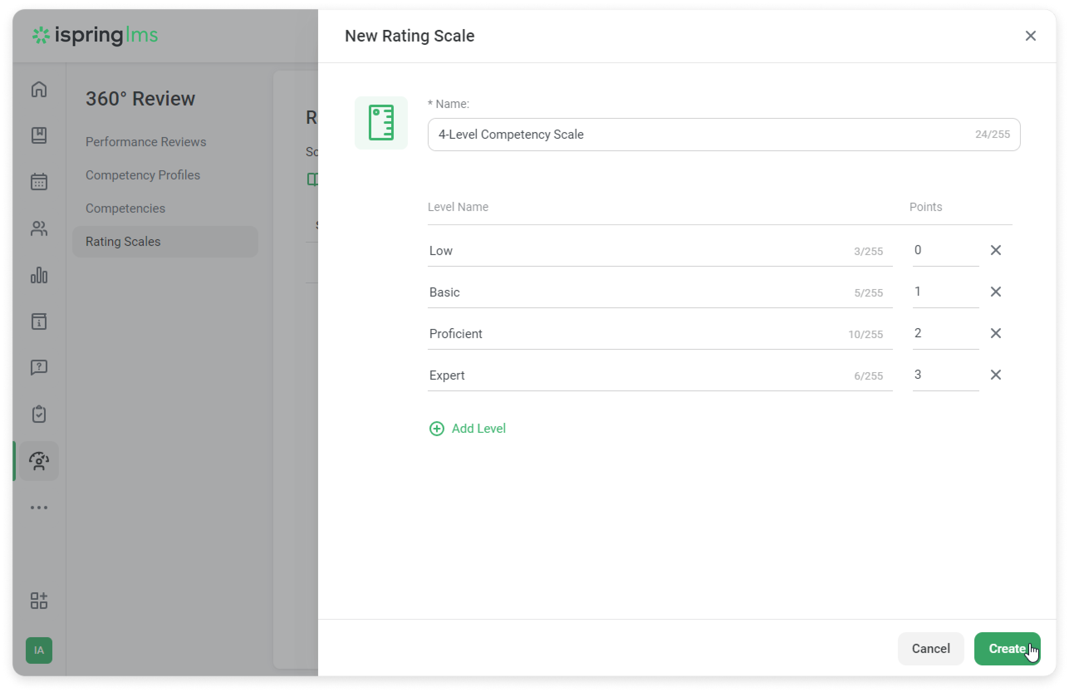Remove the Low level row
The height and width of the screenshot is (692, 1069).
pyautogui.click(x=995, y=250)
